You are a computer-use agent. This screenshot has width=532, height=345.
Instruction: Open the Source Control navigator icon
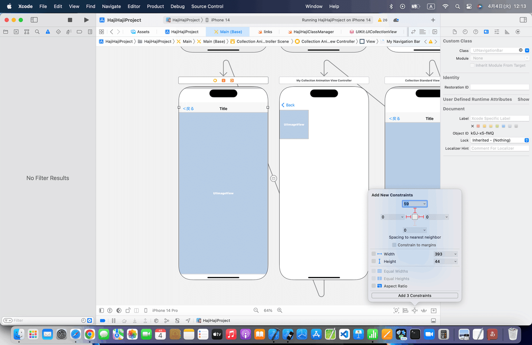point(16,32)
